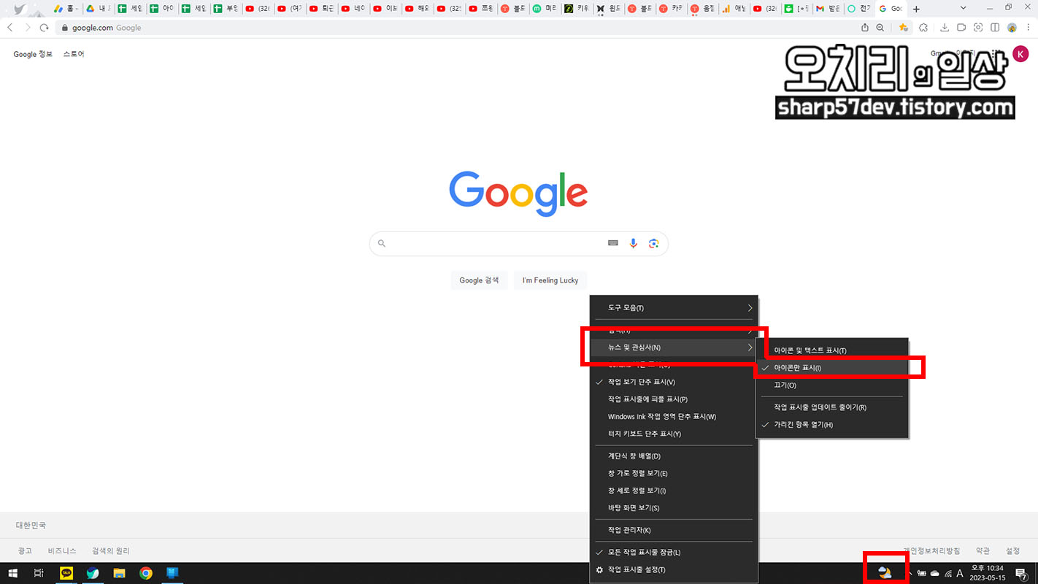
Task: Expand the 뉴스 및 관심사(N) submenu
Action: coord(673,347)
